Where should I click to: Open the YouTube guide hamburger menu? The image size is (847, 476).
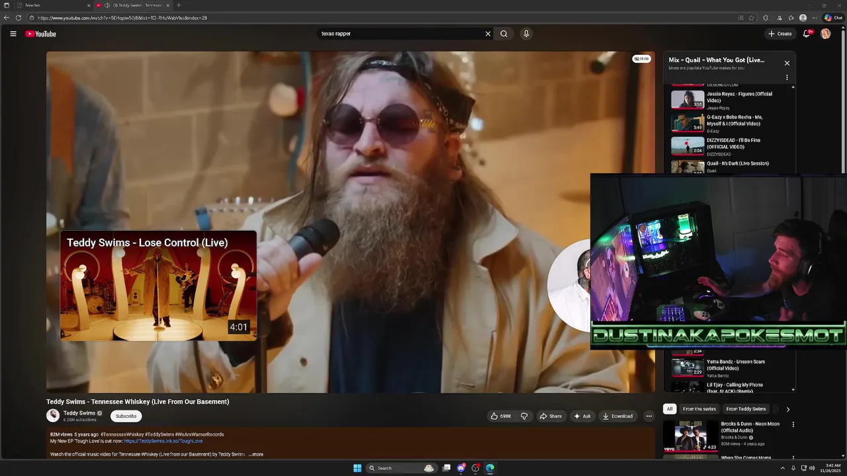pos(13,34)
